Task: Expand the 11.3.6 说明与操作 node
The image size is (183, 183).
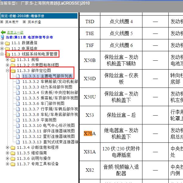Action: [7, 158]
